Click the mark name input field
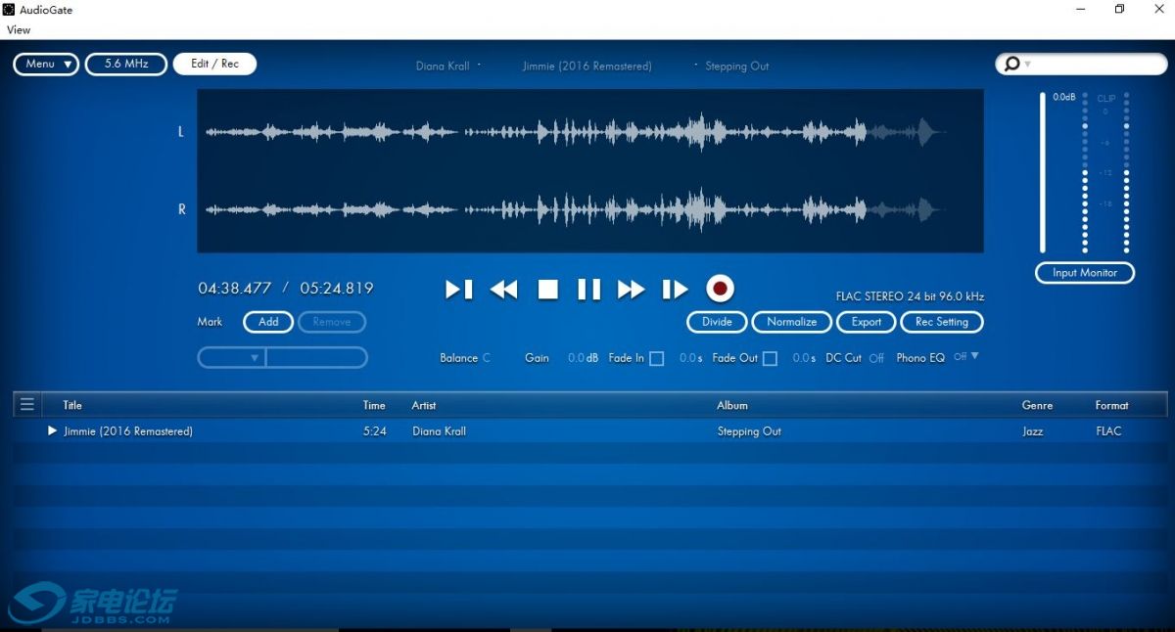The width and height of the screenshot is (1175, 632). click(x=317, y=358)
